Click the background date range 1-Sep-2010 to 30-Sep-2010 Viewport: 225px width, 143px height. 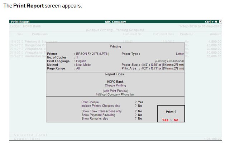200,26
